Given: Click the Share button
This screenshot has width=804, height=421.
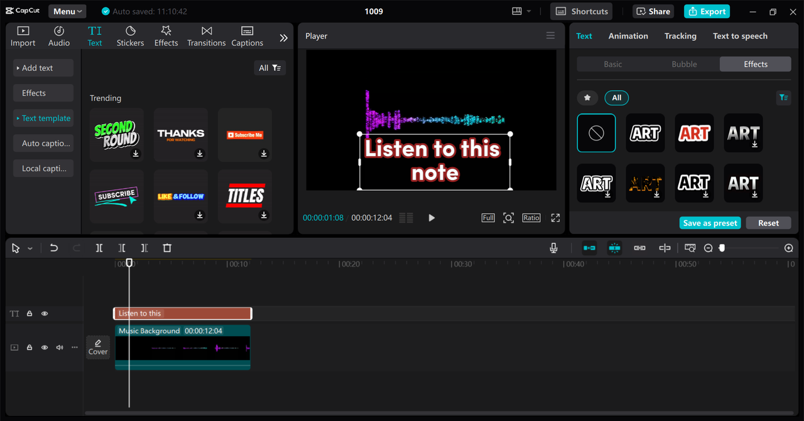Looking at the screenshot, I should tap(653, 11).
